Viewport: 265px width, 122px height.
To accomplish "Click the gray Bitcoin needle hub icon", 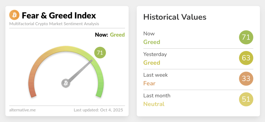I will click(65, 83).
